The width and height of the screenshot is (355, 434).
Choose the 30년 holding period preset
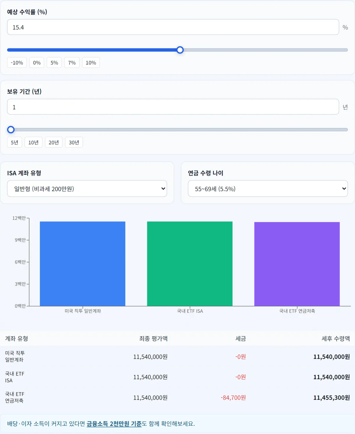tap(74, 142)
